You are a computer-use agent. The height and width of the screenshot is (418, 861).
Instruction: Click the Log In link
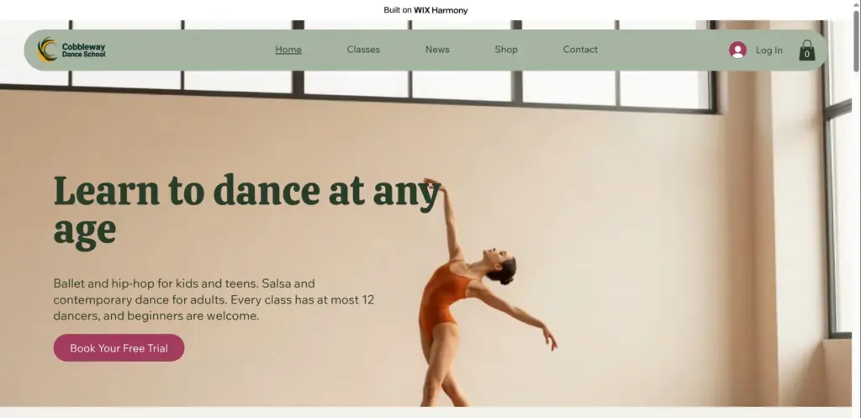point(769,50)
